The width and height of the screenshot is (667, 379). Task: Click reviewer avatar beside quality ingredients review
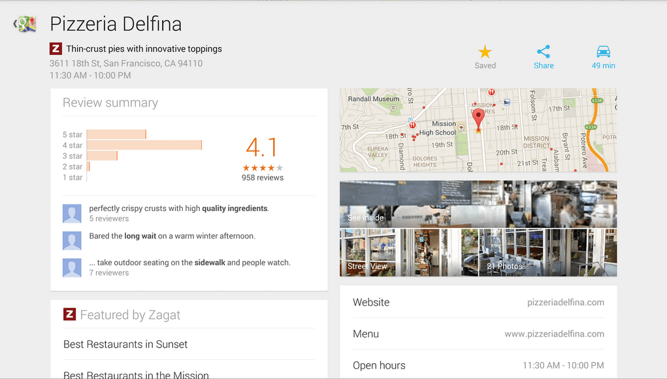click(x=72, y=214)
